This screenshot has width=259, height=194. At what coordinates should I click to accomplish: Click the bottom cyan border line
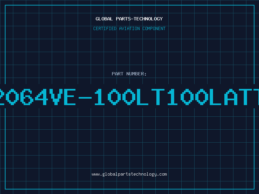(x=129, y=189)
